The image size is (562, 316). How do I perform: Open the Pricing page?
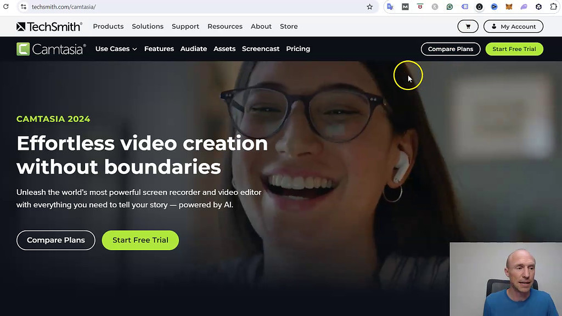(298, 49)
